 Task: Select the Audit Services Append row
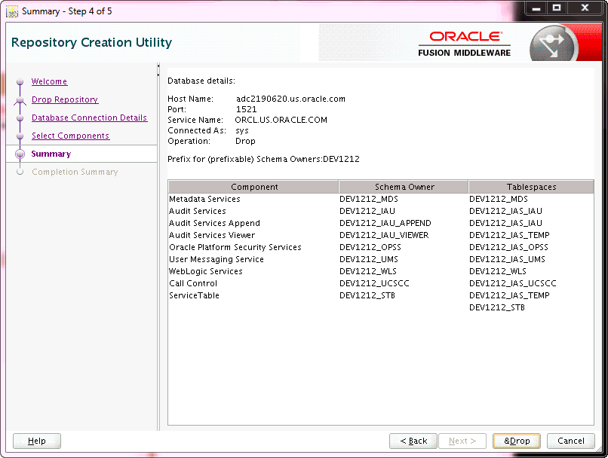(381, 223)
